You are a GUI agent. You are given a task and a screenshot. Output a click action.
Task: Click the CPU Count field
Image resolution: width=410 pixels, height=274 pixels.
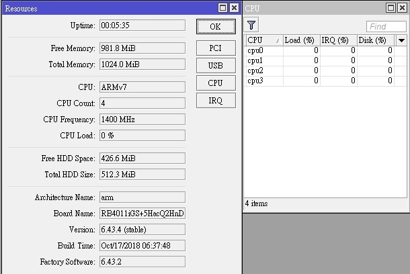coord(142,103)
